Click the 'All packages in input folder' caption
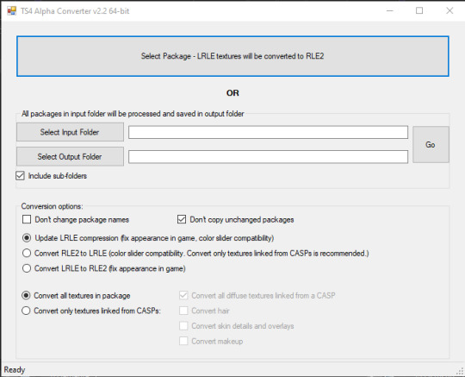Screen dimensions: 465x377 click(x=133, y=114)
